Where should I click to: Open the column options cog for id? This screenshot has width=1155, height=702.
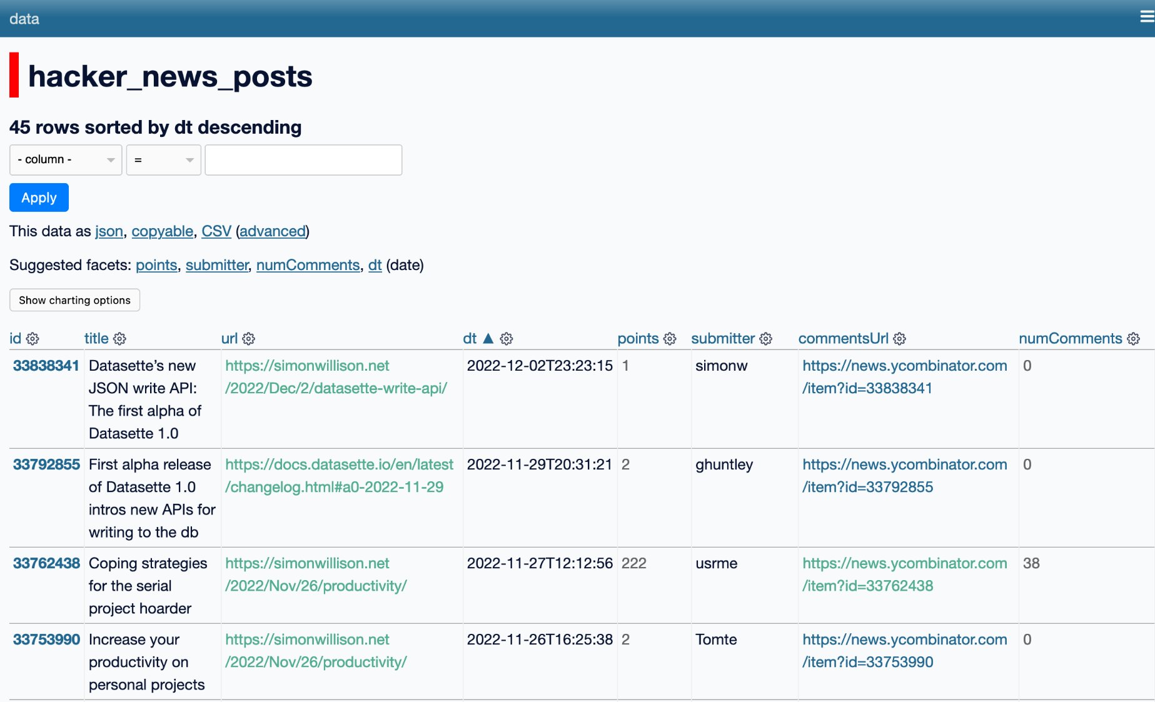coord(33,338)
